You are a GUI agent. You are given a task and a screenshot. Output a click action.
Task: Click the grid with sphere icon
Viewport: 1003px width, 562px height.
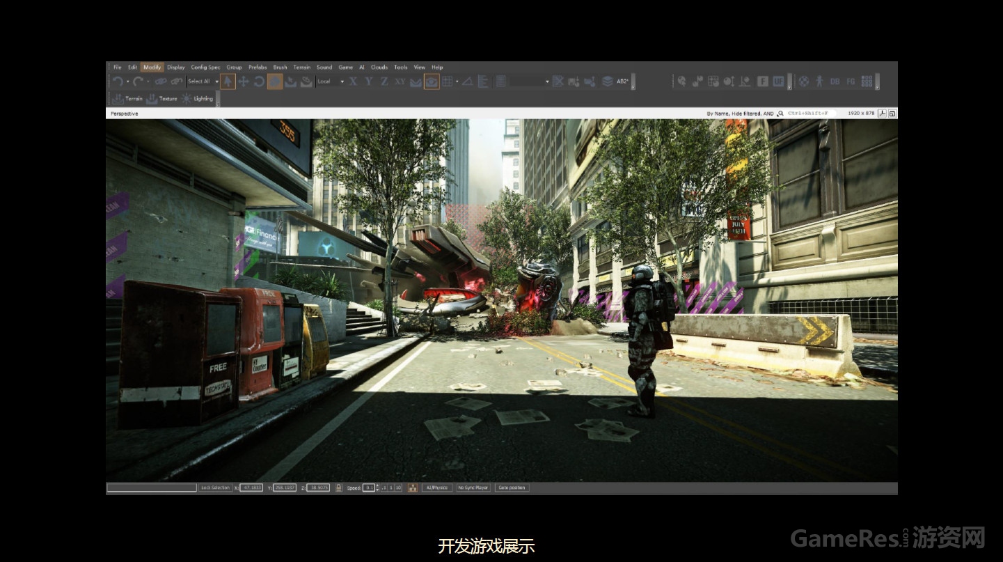click(x=713, y=81)
